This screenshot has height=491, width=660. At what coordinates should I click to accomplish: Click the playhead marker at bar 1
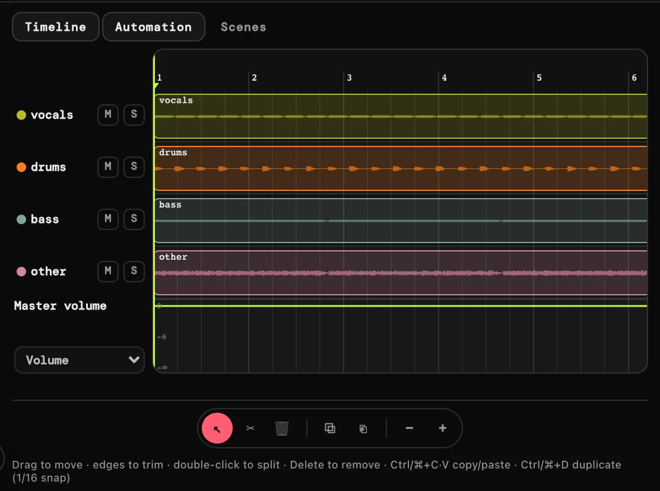[x=156, y=86]
